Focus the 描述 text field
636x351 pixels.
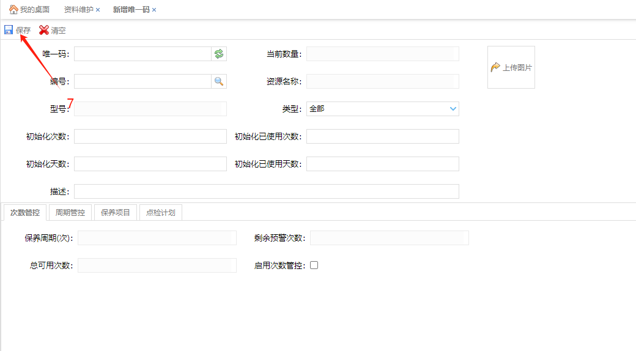[266, 191]
